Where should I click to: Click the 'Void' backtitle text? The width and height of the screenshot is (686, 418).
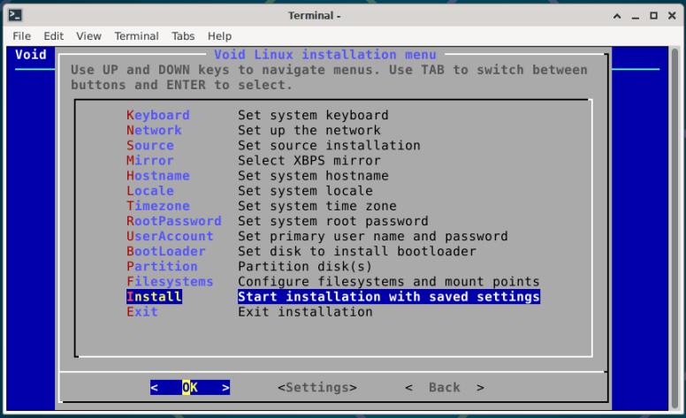[31, 55]
